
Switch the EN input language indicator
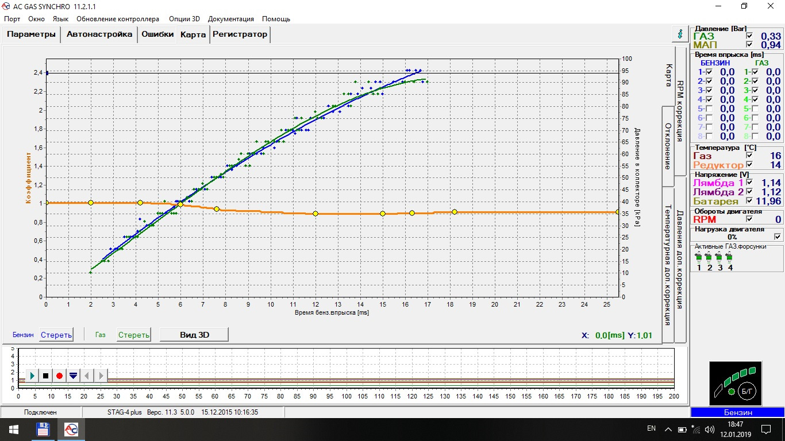(x=651, y=428)
